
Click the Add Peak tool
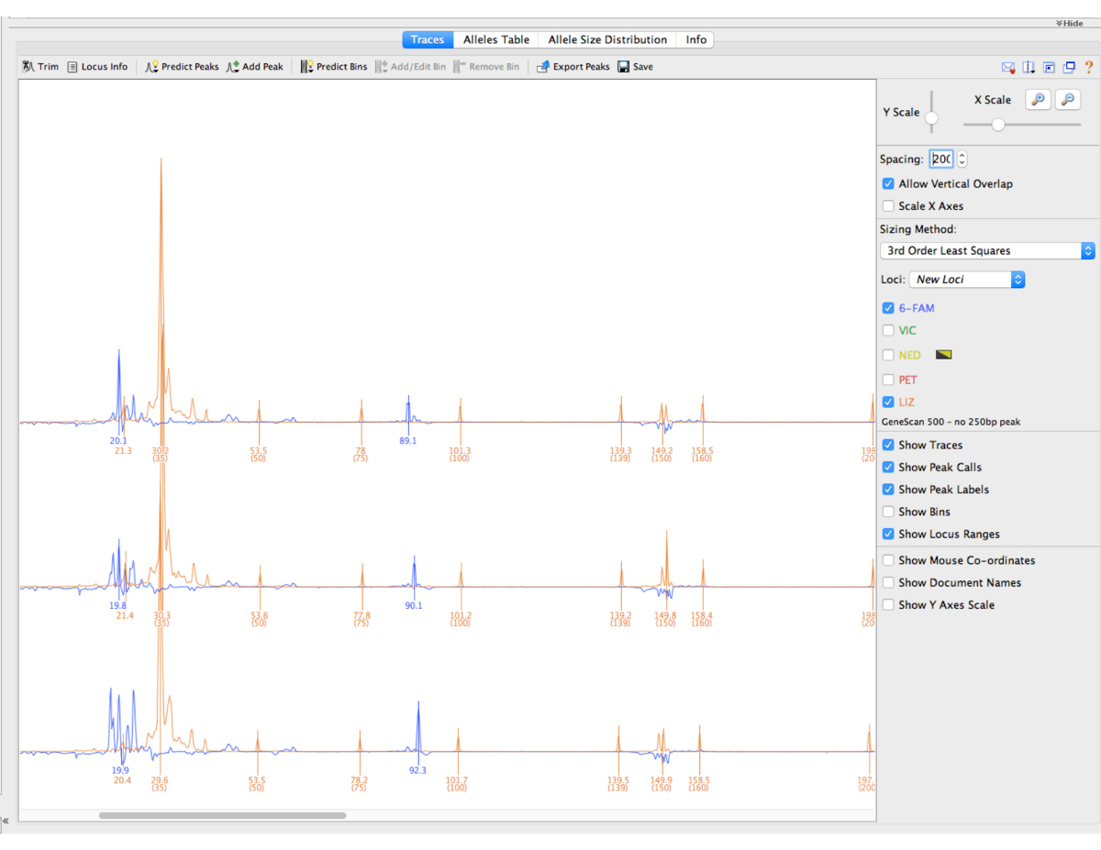254,67
